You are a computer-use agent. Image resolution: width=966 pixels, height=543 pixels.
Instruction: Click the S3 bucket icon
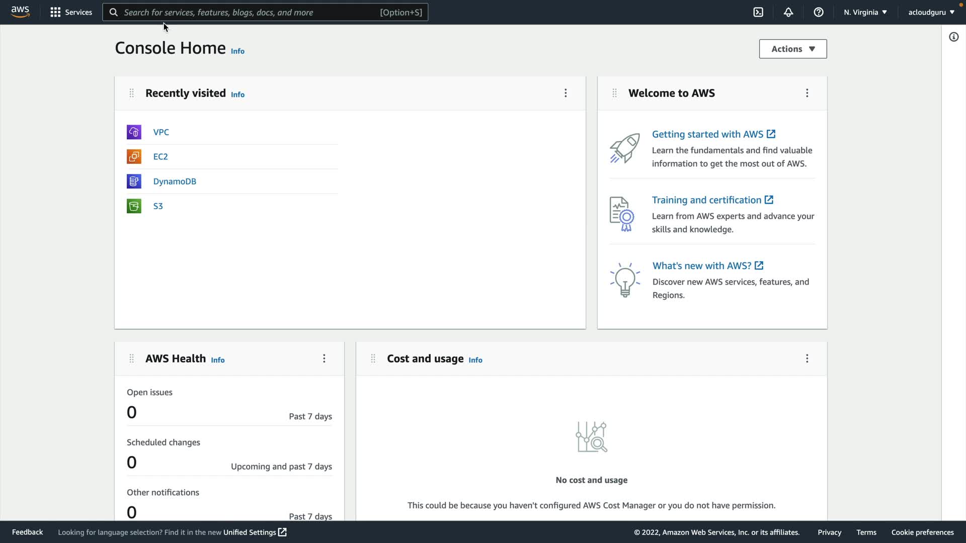tap(134, 206)
